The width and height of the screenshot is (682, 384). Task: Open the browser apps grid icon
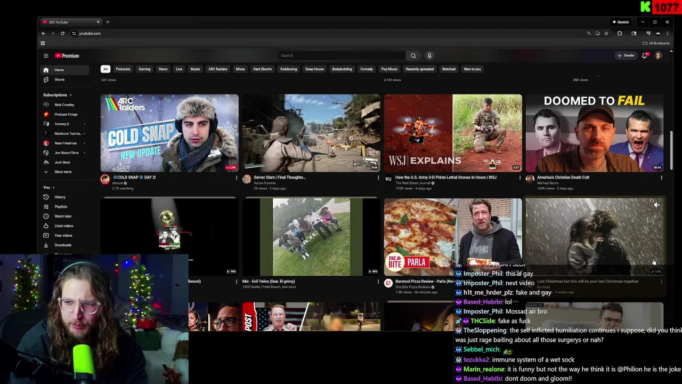(43, 43)
